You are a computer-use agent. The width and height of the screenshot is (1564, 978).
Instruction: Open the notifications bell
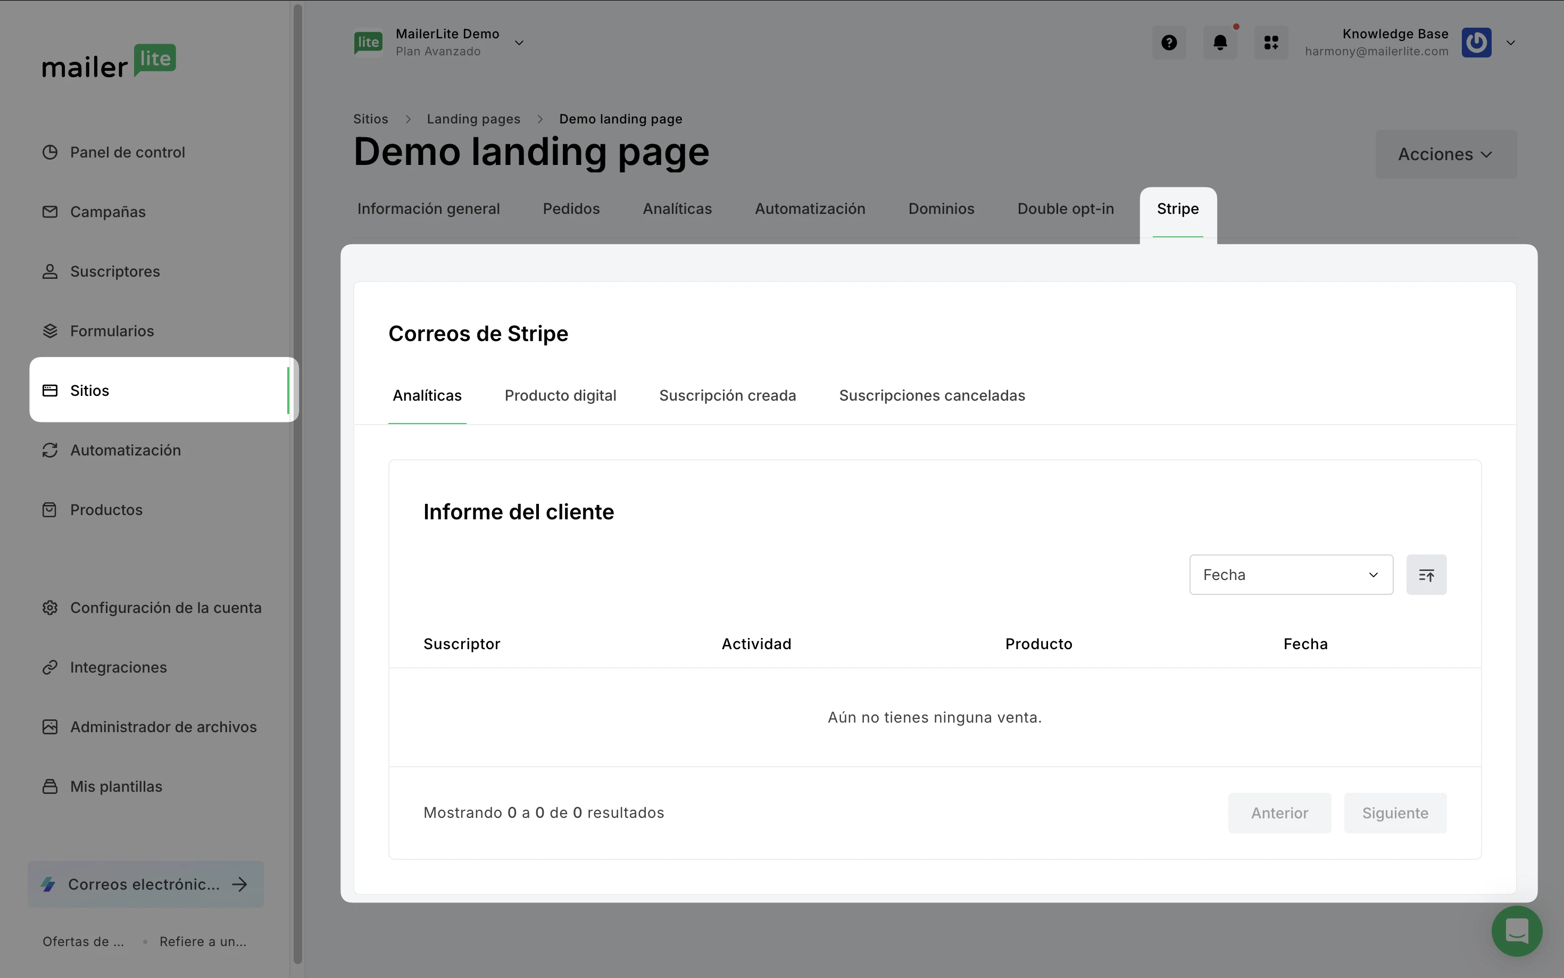coord(1220,43)
